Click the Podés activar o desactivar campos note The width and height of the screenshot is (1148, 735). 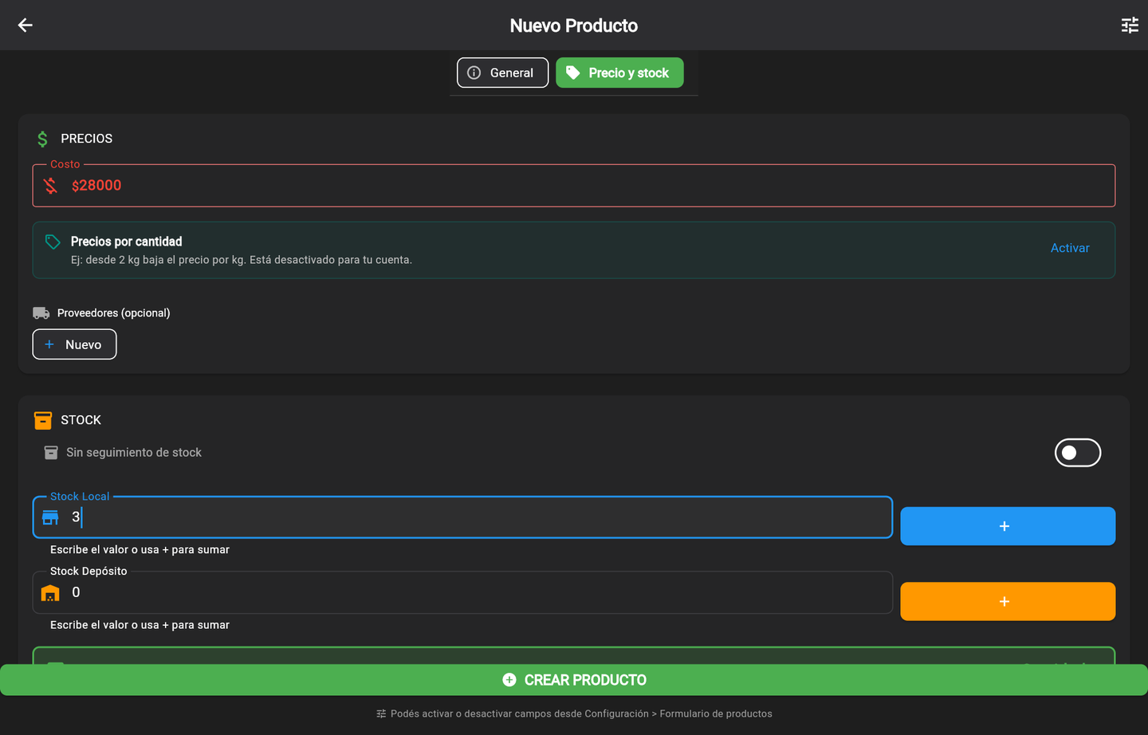click(581, 713)
